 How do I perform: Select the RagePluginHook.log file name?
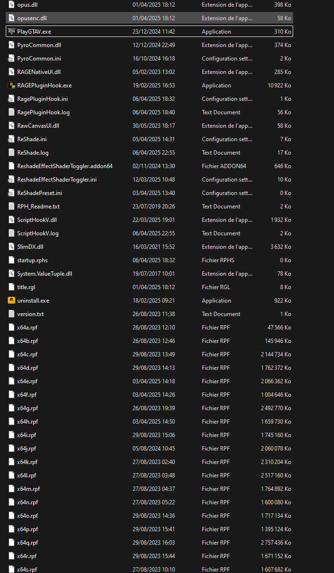point(43,112)
